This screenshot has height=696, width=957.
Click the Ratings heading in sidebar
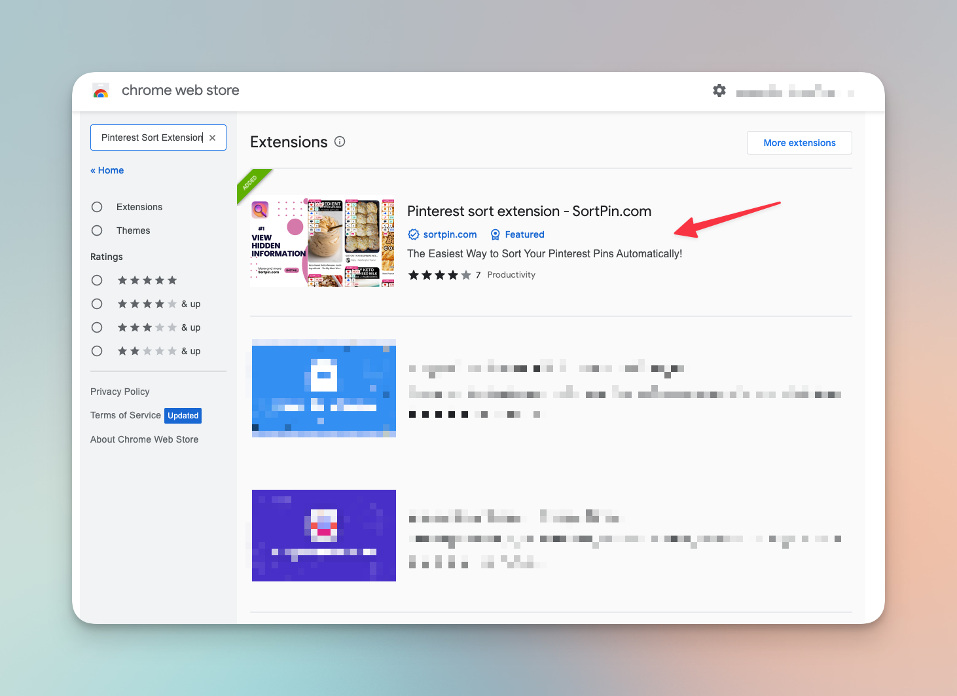(x=107, y=257)
